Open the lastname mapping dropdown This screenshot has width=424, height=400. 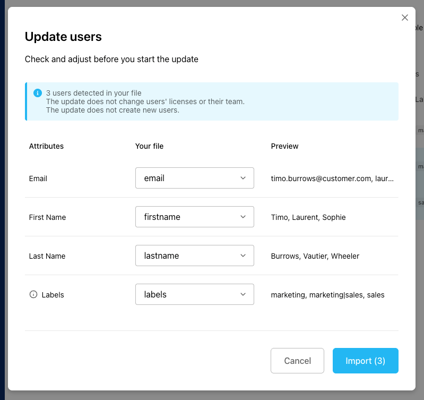coord(195,256)
